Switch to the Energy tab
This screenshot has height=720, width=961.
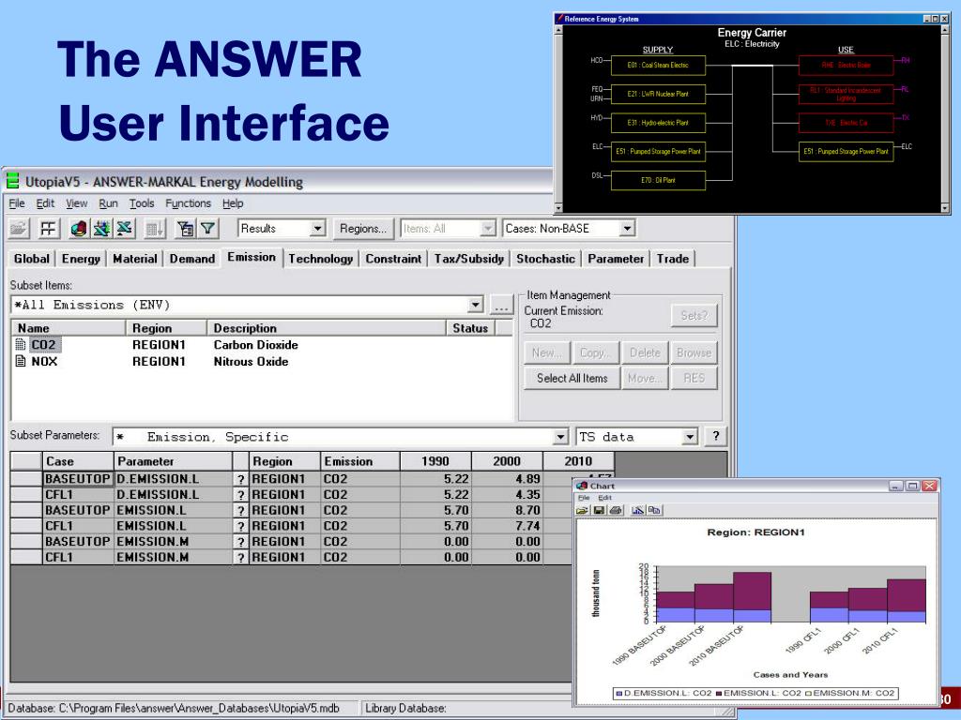click(81, 259)
